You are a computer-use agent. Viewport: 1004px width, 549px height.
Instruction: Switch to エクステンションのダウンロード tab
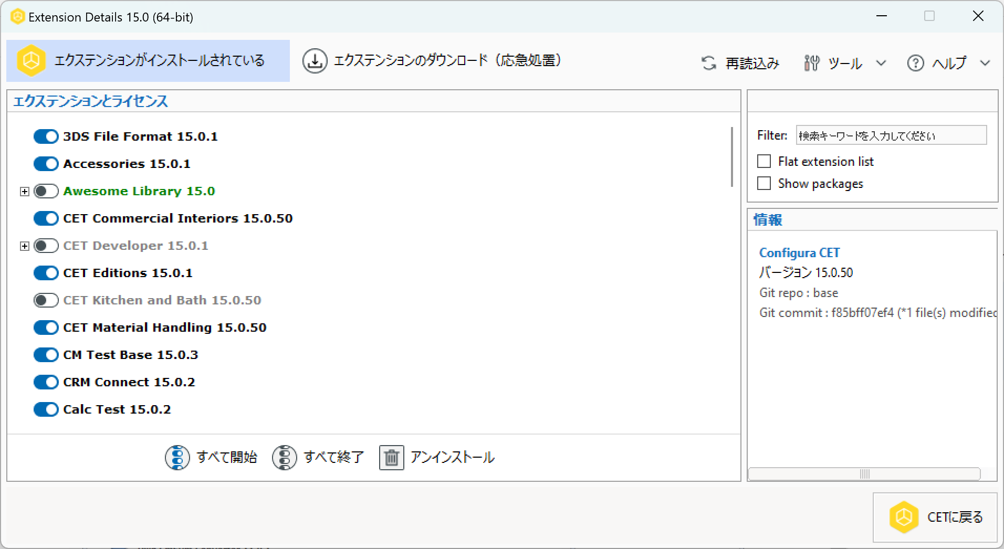(x=433, y=61)
